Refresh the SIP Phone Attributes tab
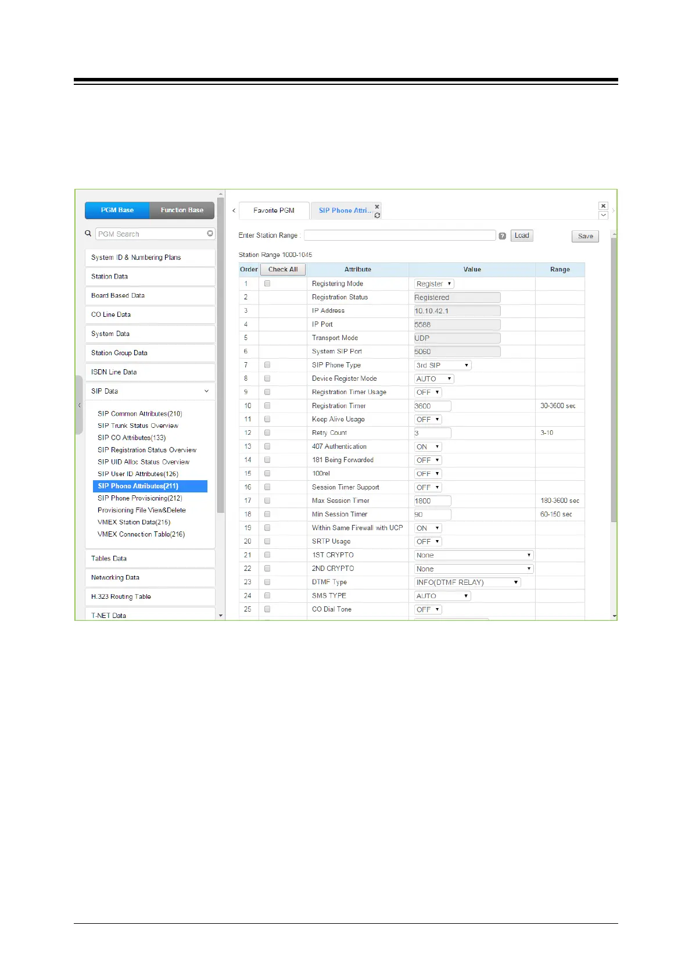 [x=377, y=216]
